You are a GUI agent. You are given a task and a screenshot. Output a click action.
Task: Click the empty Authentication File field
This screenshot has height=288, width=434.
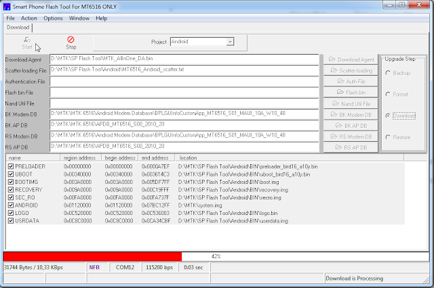184,81
